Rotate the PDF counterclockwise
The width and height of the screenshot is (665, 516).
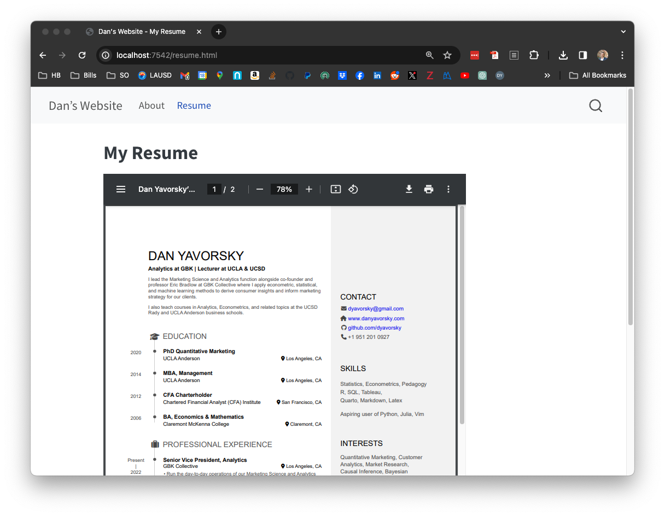[x=353, y=189]
